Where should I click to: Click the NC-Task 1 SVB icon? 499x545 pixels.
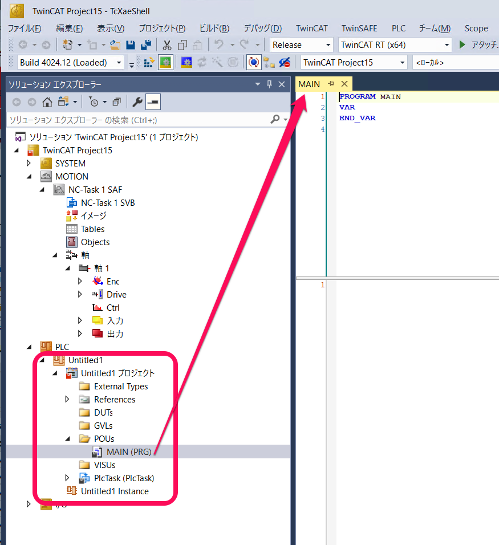(x=72, y=202)
